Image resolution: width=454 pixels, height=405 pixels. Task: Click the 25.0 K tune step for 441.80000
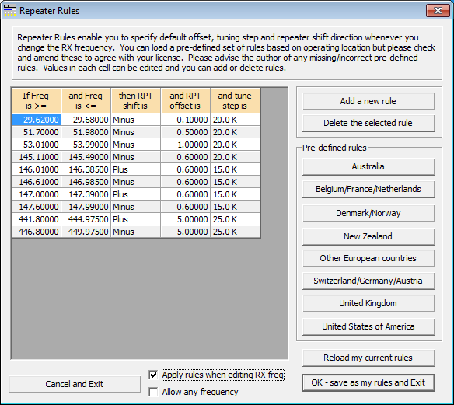(x=236, y=219)
